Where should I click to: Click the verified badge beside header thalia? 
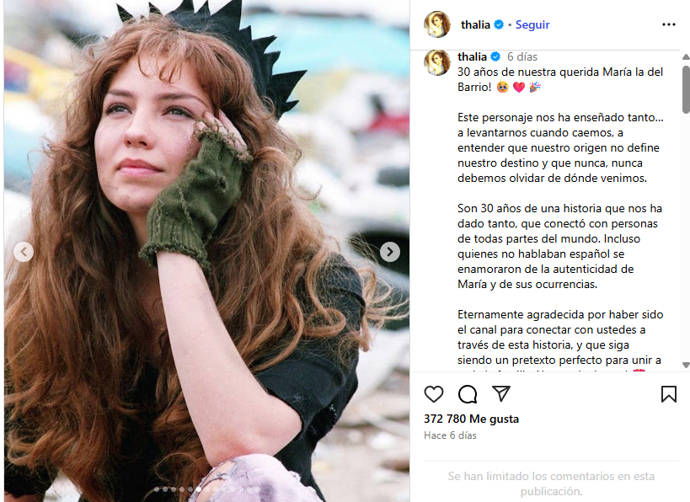click(499, 24)
